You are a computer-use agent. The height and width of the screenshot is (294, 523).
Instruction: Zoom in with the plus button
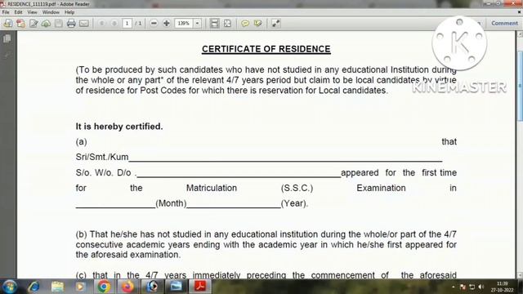[x=166, y=24]
